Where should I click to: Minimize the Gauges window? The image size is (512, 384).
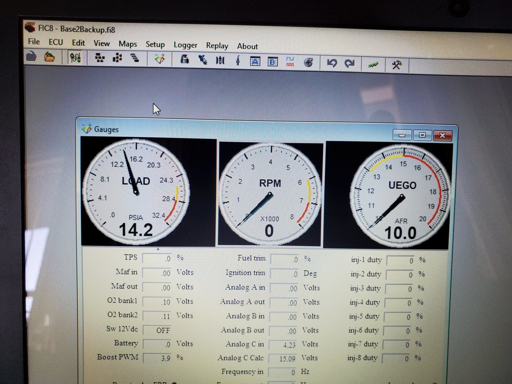coord(402,135)
